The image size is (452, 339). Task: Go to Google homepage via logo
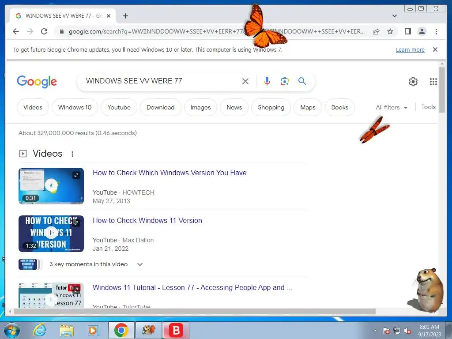37,82
